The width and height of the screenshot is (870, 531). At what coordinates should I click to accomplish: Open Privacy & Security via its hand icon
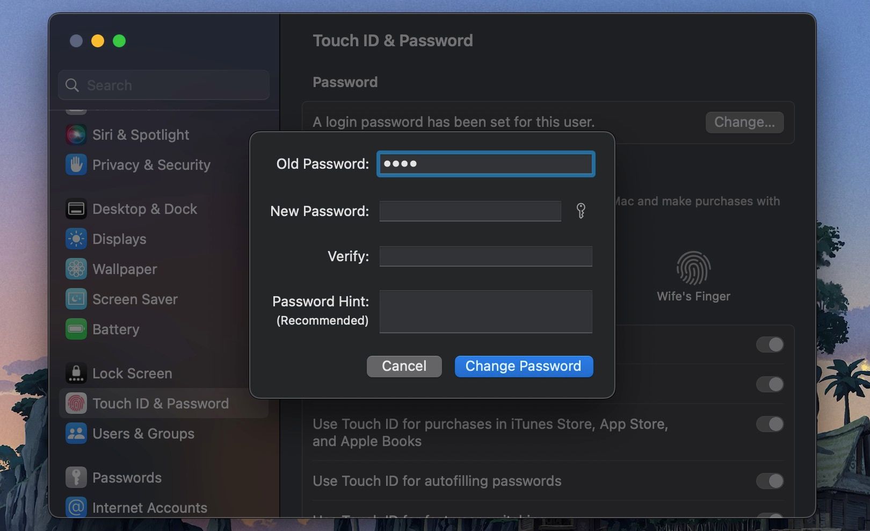[76, 165]
